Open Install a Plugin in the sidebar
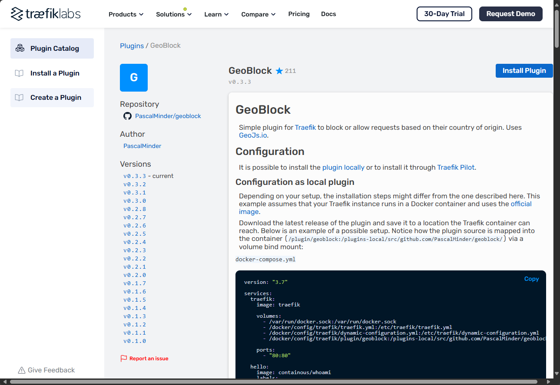This screenshot has height=385, width=560. 52,73
